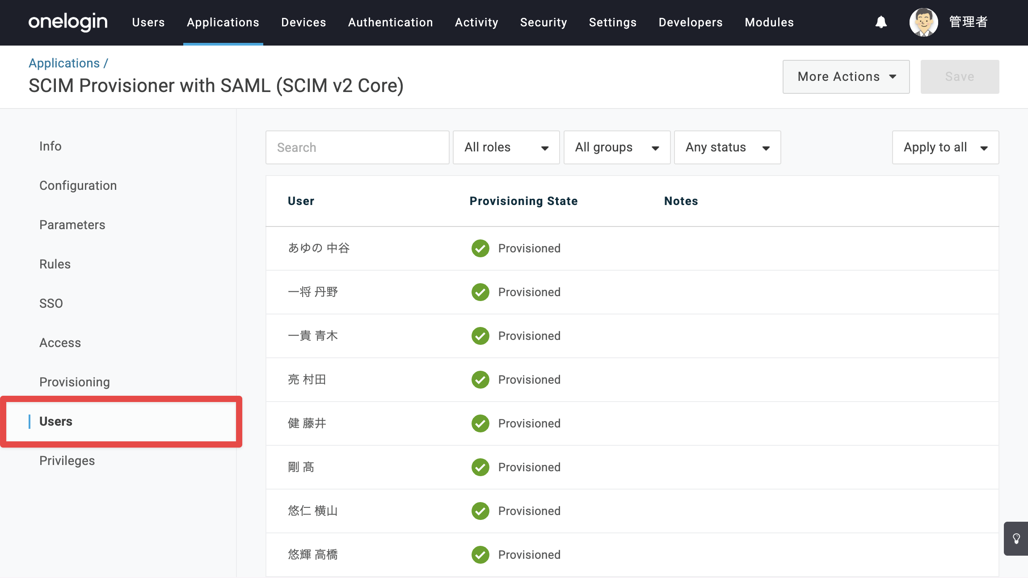The height and width of the screenshot is (578, 1028).
Task: Click the OneLogin logo
Action: point(68,22)
